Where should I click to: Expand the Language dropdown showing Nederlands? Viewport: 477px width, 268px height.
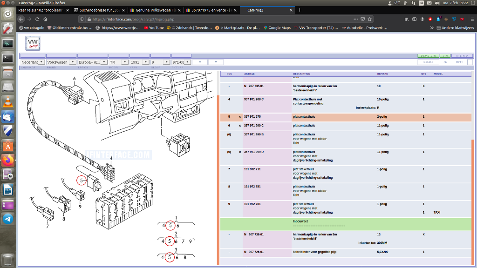pyautogui.click(x=32, y=62)
